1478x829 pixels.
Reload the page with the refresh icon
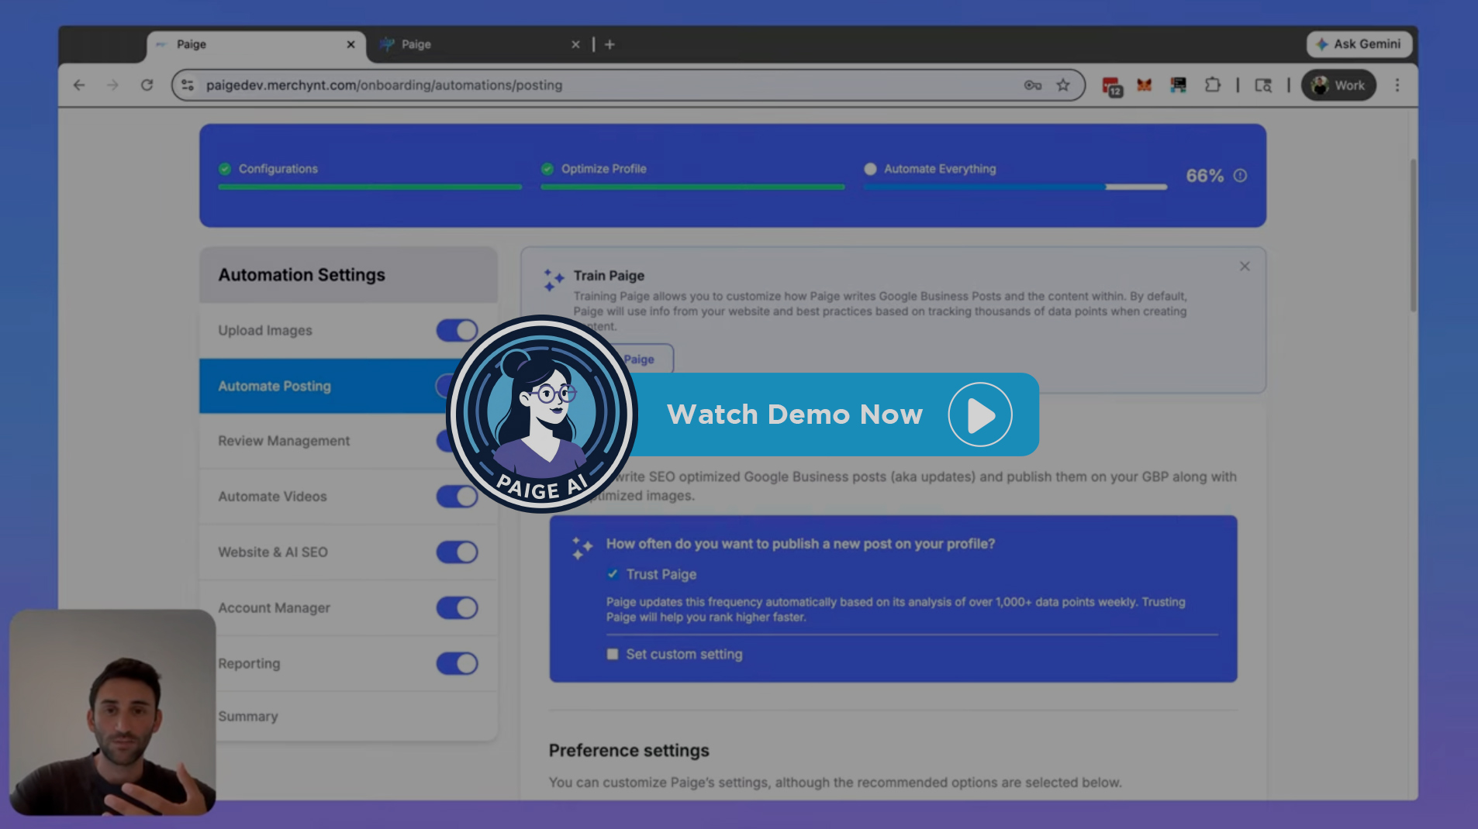(147, 85)
